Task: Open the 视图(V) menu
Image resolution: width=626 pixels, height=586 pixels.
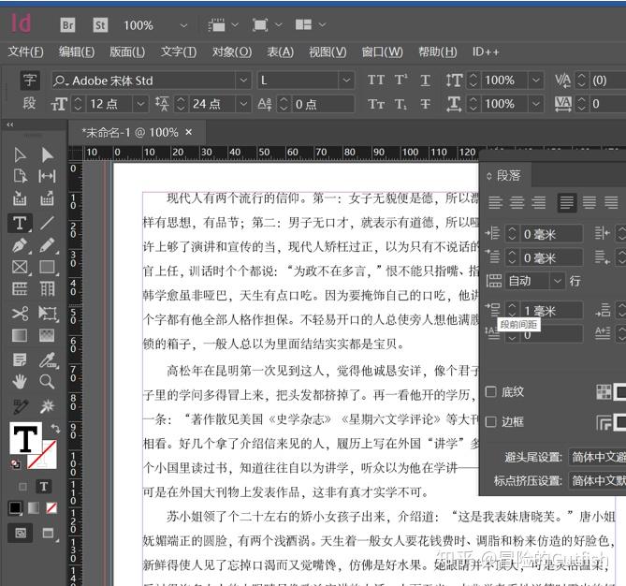Action: [328, 51]
